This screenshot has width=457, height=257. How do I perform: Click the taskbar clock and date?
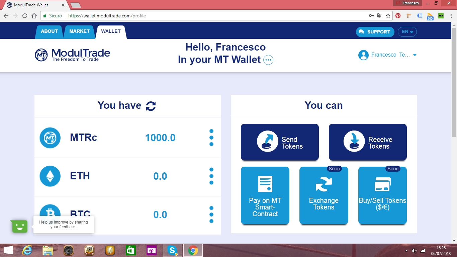pos(441,250)
